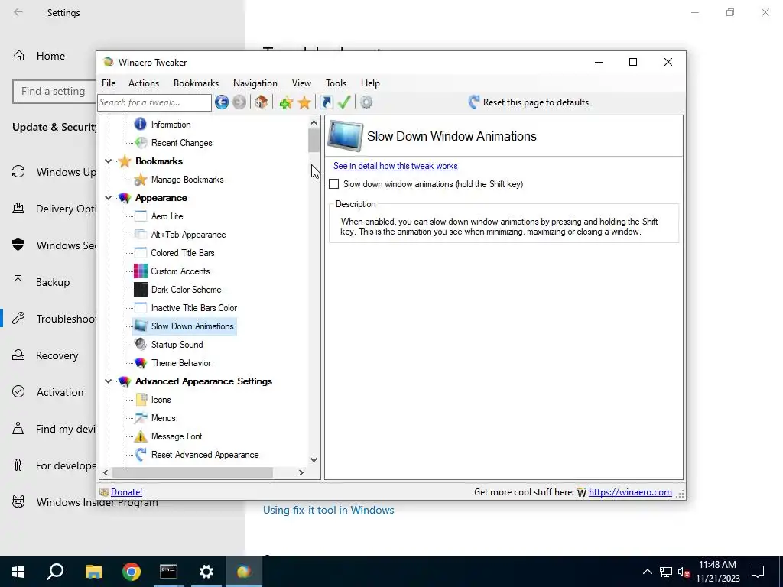The height and width of the screenshot is (587, 783).
Task: Open Chrome from the taskbar
Action: [132, 572]
